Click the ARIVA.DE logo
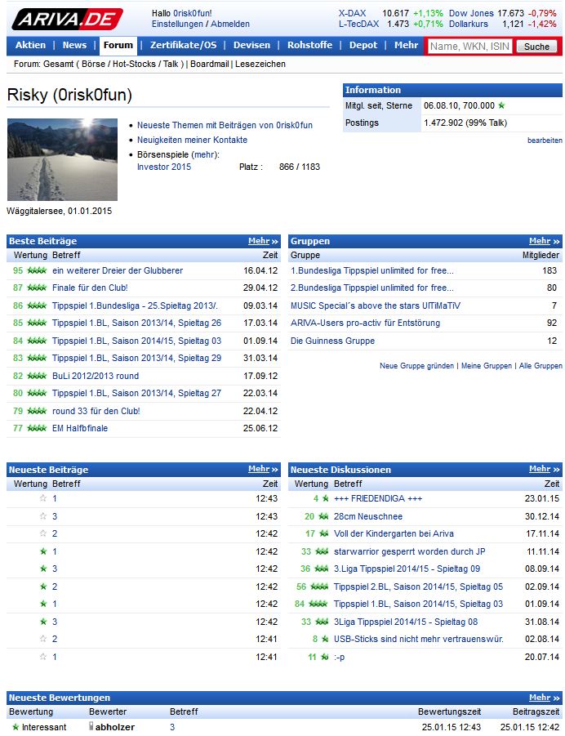 pos(69,18)
